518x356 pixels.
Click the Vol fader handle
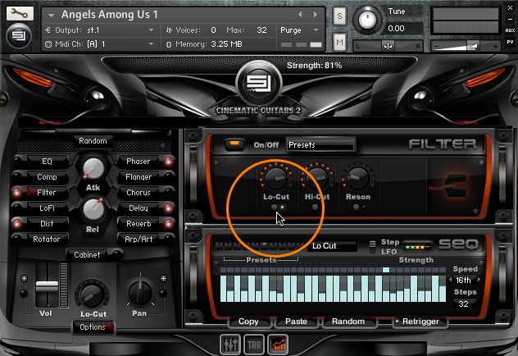click(47, 286)
